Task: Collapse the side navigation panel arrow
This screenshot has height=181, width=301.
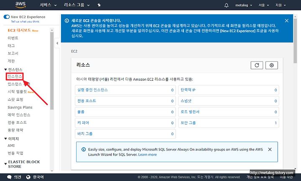Action: (57, 43)
